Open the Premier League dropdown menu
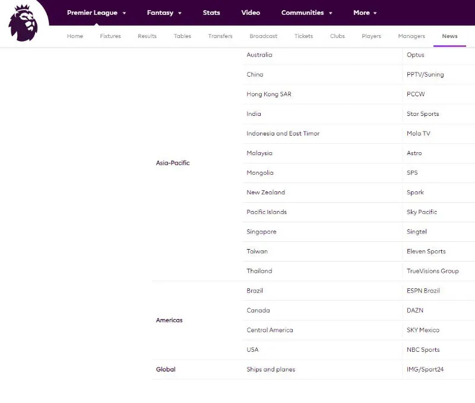This screenshot has width=475, height=403. click(96, 12)
